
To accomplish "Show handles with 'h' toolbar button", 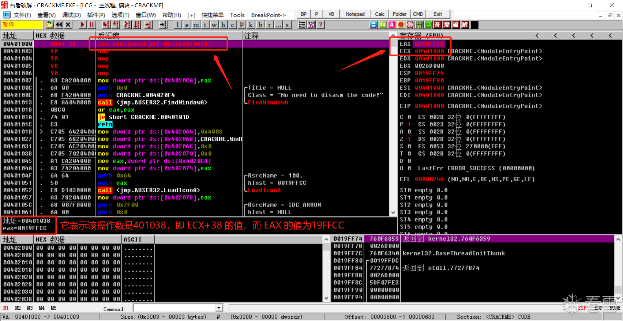I will point(223,24).
